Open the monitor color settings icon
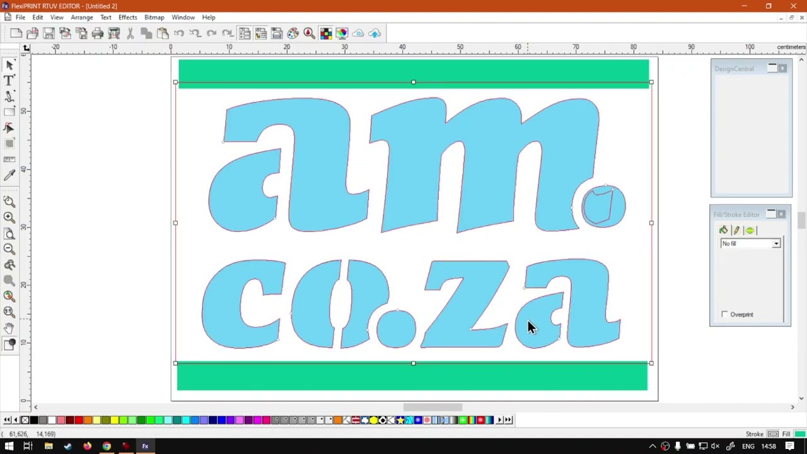 tap(342, 33)
